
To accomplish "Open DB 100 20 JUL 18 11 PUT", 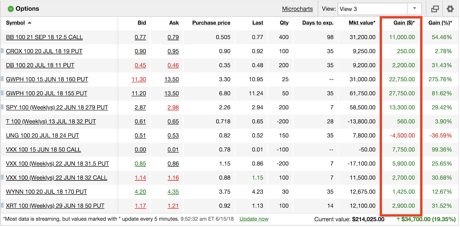I will [x=40, y=65].
